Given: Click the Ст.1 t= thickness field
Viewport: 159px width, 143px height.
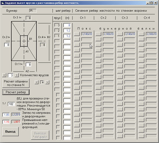Looking at the screenshot, I should (x=28, y=64).
